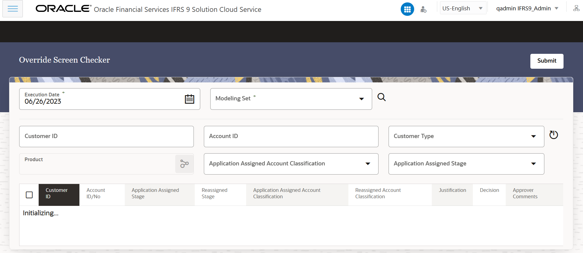This screenshot has height=253, width=583.
Task: Sort by Account ID/No column header
Action: 102,195
